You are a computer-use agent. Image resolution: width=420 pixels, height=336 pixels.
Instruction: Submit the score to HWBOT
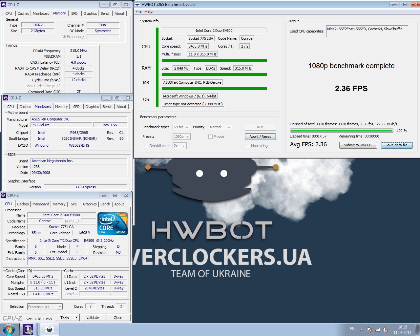click(x=358, y=145)
